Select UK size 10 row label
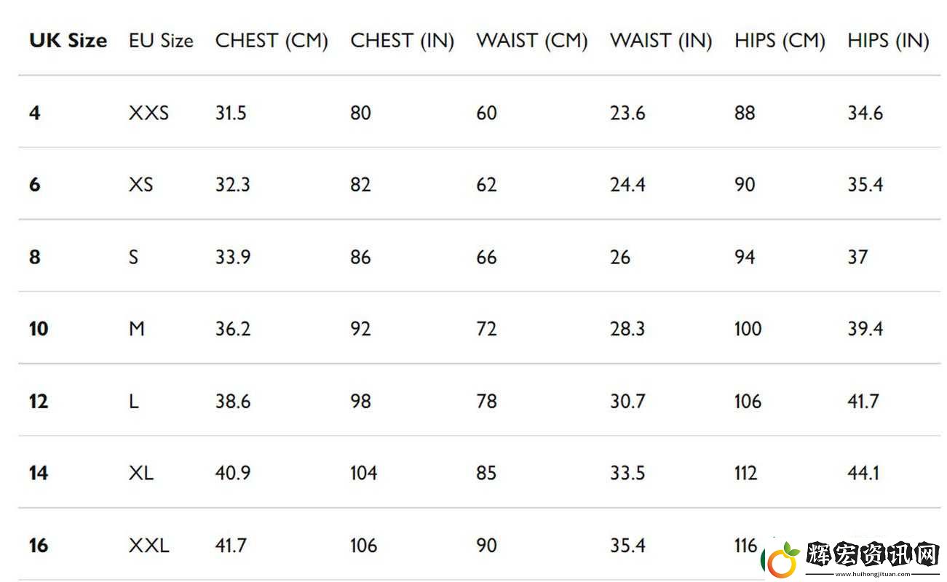Screen dimensions: 947x582 (39, 329)
